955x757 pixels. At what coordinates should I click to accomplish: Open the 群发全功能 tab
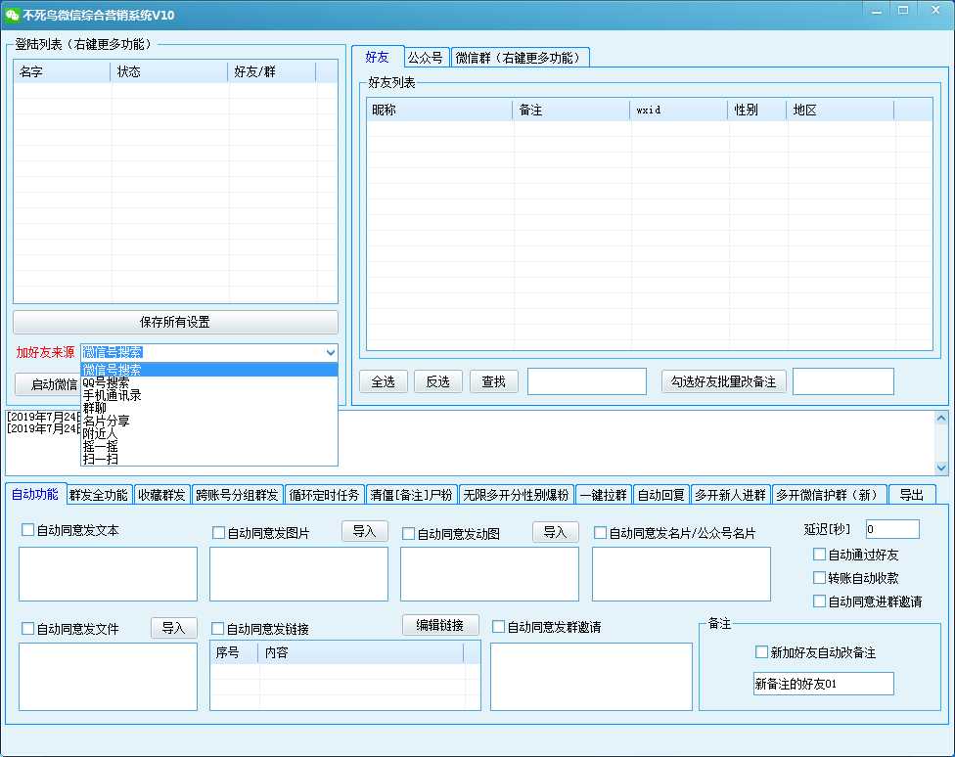[x=99, y=495]
